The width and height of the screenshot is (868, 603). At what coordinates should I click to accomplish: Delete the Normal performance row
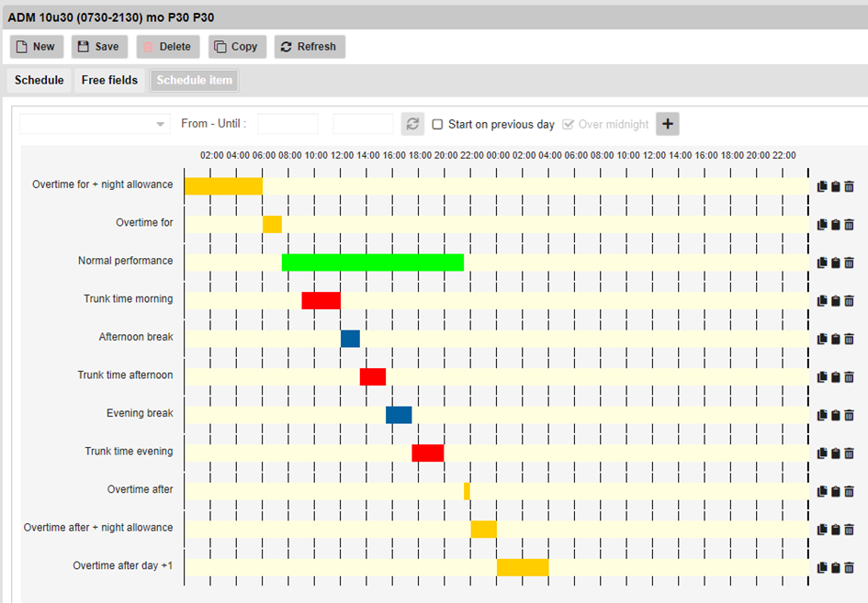tap(850, 262)
